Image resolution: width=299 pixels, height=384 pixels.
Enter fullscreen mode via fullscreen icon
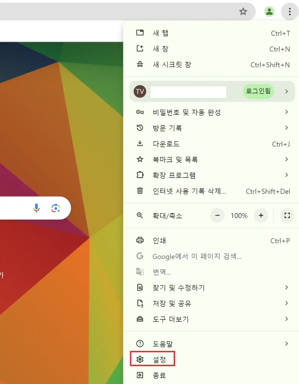[287, 215]
